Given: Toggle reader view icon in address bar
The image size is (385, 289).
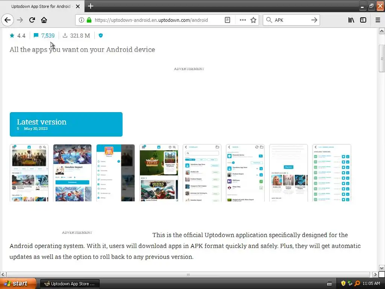Looking at the screenshot, I should pyautogui.click(x=227, y=20).
